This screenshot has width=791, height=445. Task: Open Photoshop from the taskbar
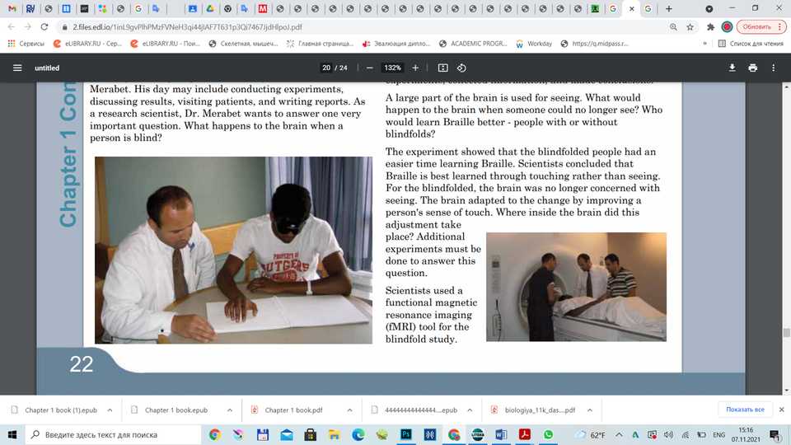(x=406, y=434)
